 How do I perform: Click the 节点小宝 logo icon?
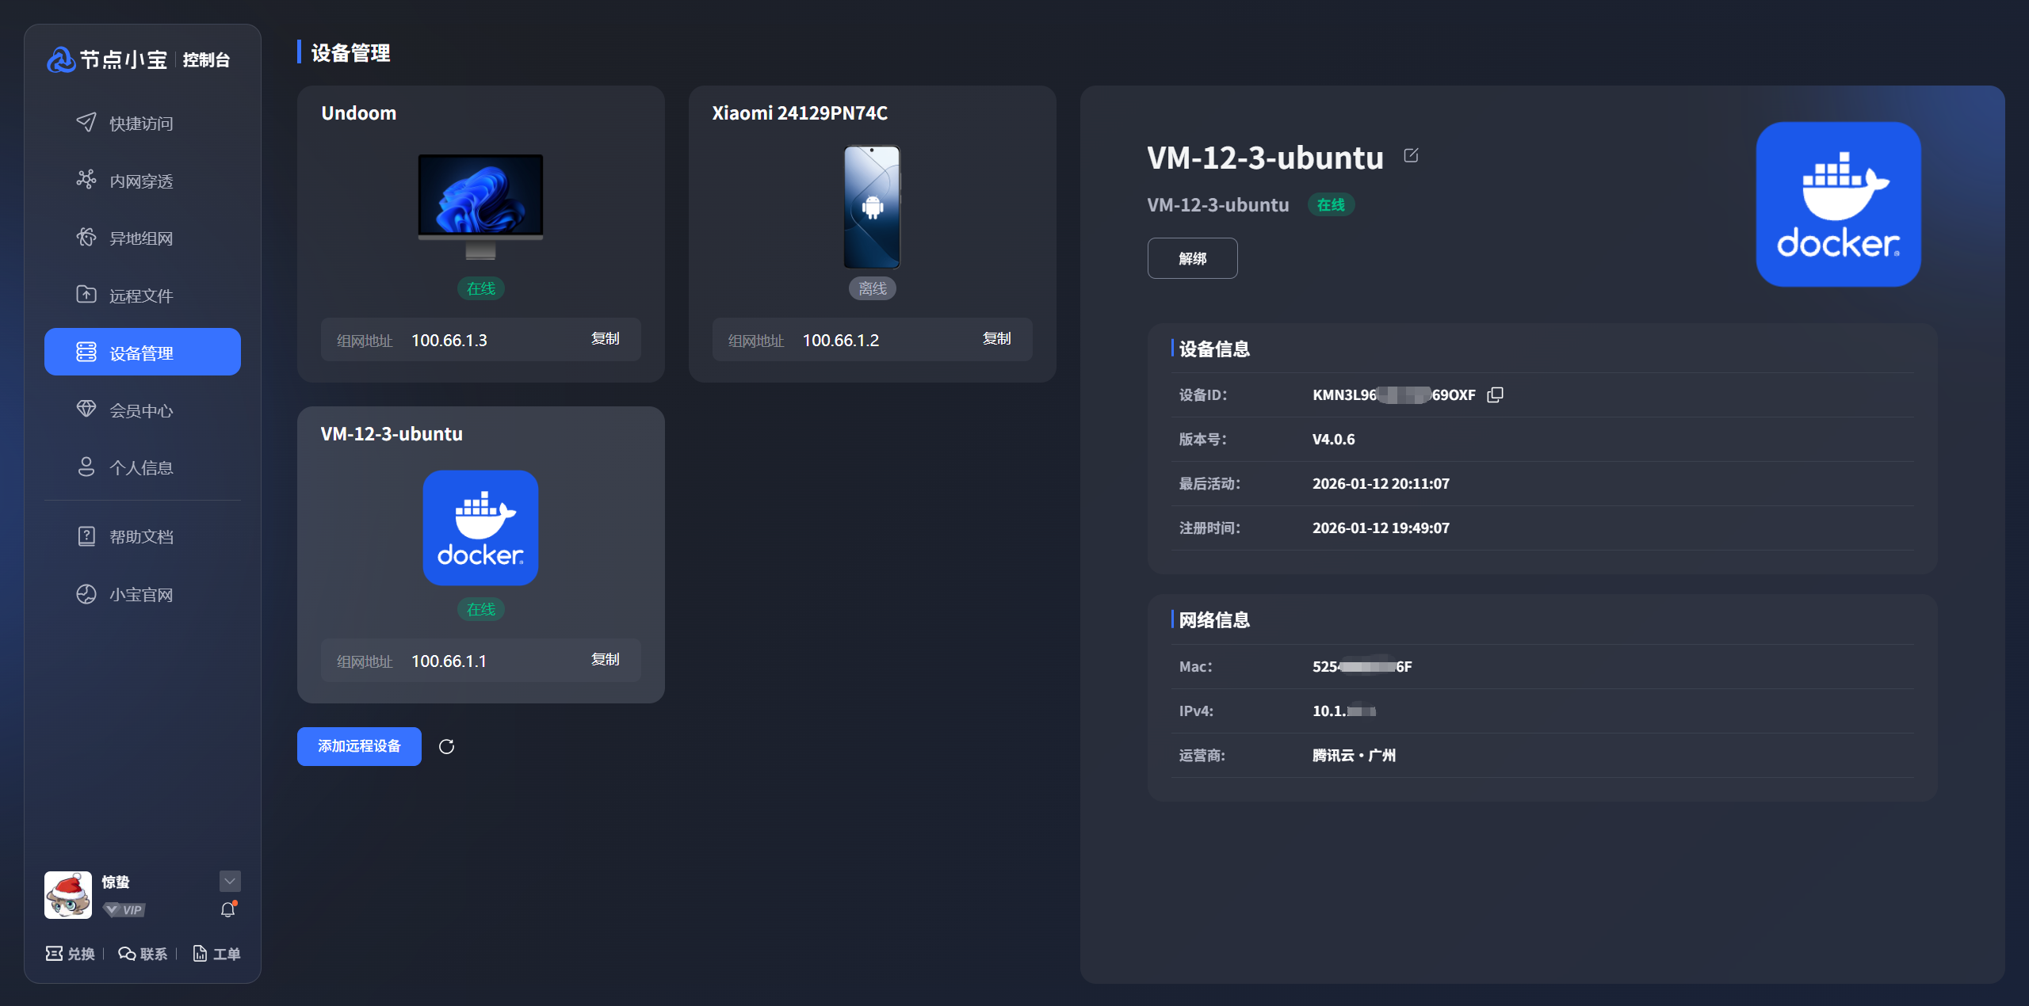[x=61, y=59]
